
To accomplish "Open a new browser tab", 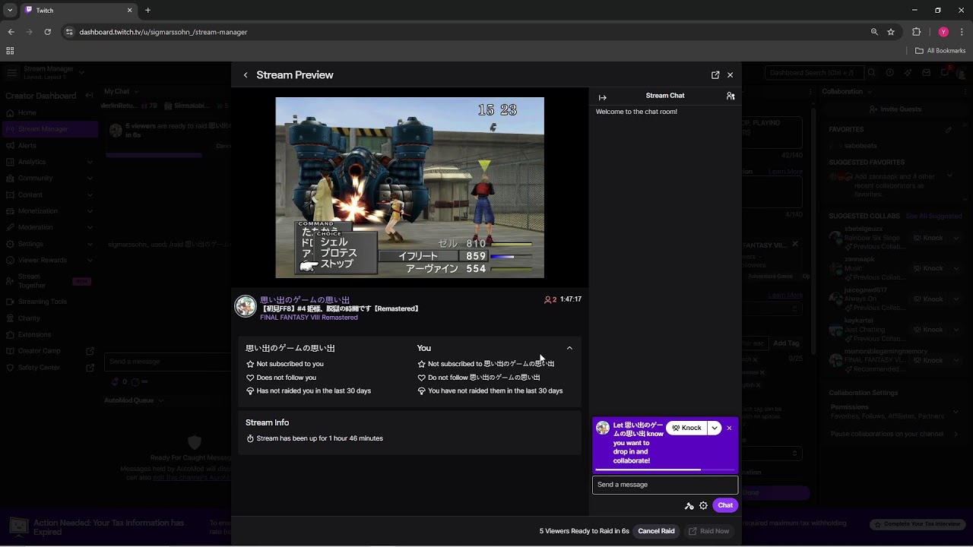I will (147, 11).
